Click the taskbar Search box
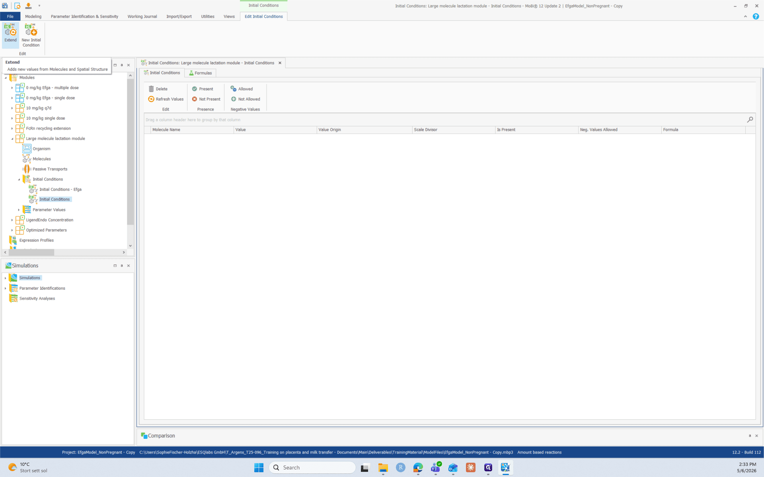The width and height of the screenshot is (764, 477). (312, 467)
